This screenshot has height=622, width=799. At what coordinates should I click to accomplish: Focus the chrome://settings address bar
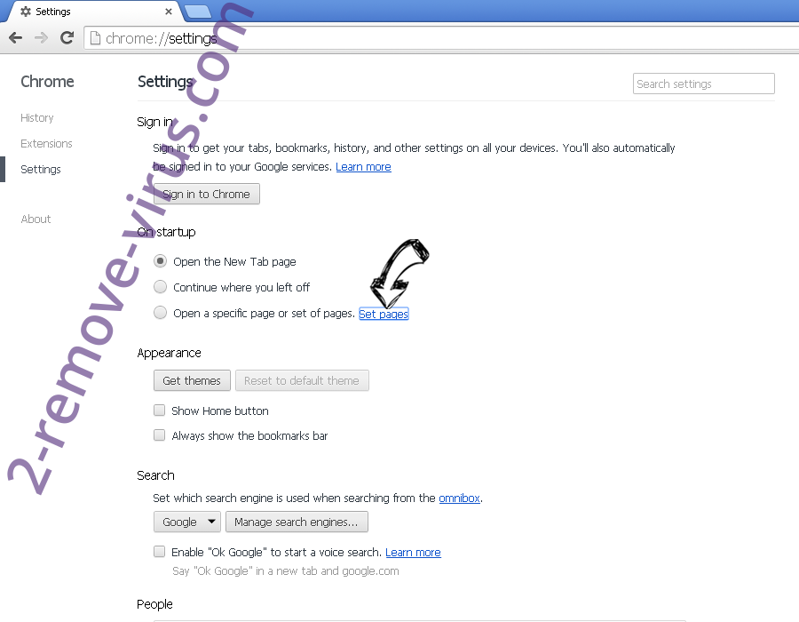(x=443, y=38)
